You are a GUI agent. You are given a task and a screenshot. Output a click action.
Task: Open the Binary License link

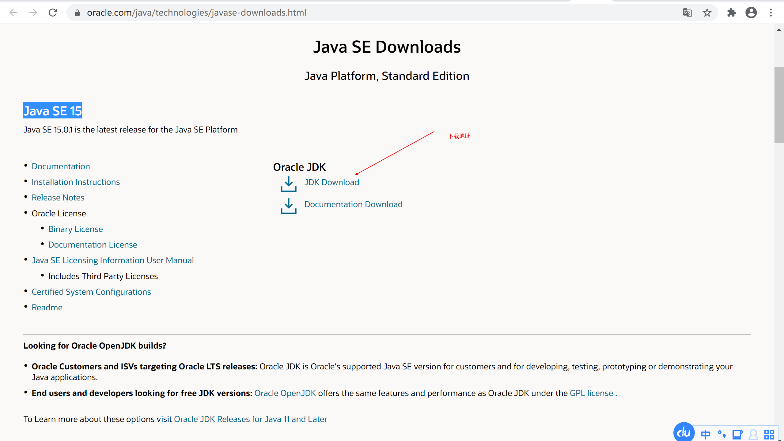[75, 229]
